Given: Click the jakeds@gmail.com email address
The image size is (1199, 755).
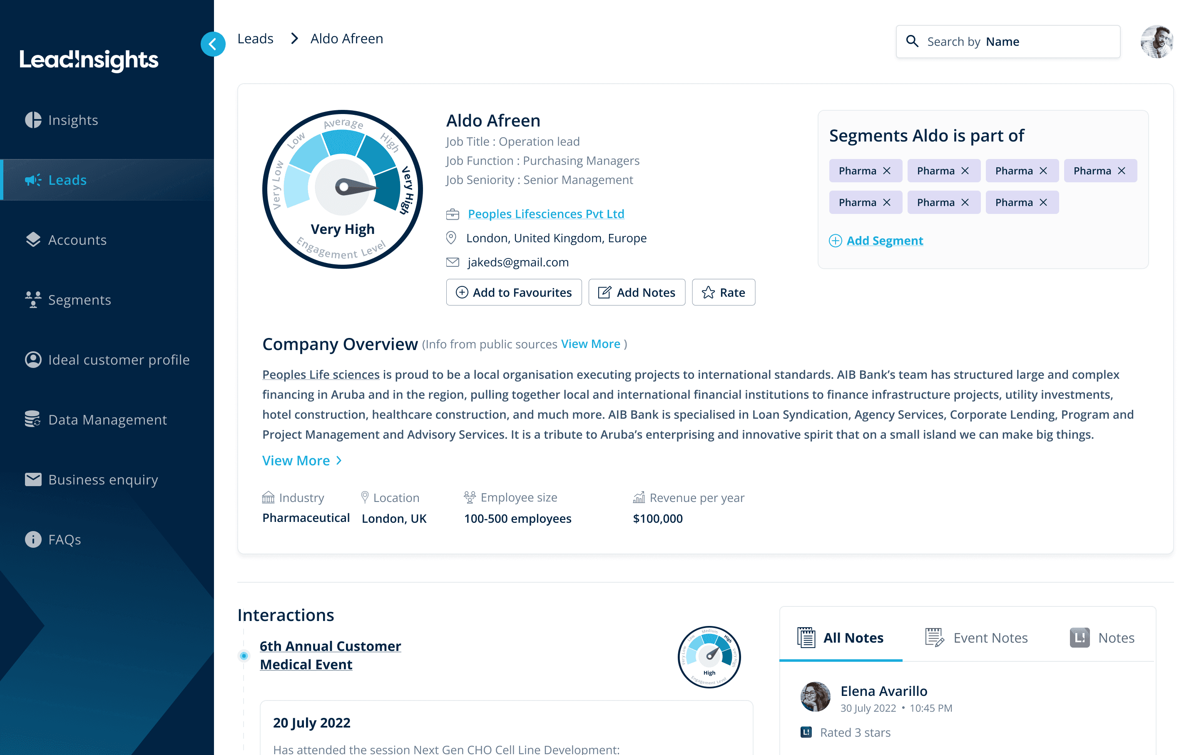Looking at the screenshot, I should click(x=518, y=262).
